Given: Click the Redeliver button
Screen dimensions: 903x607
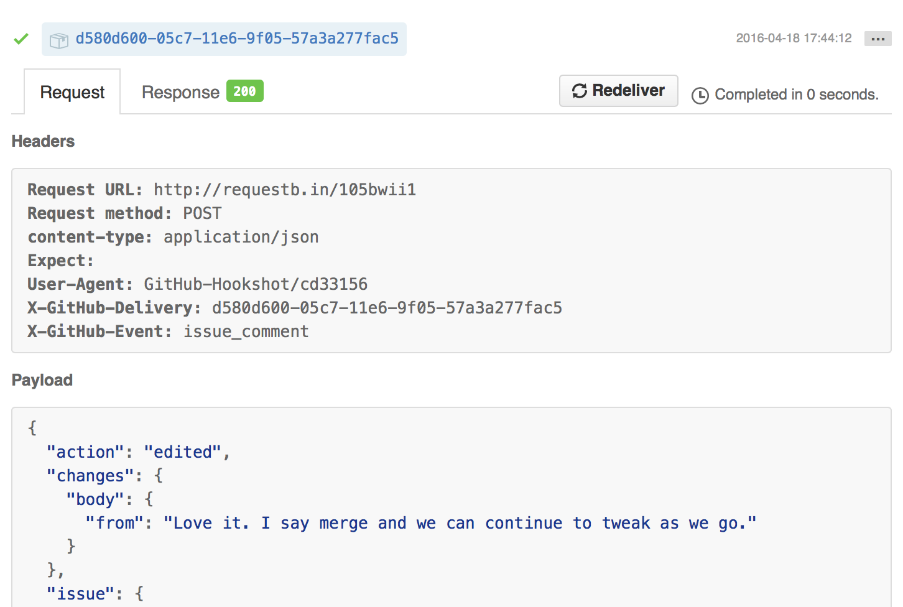Looking at the screenshot, I should point(618,90).
